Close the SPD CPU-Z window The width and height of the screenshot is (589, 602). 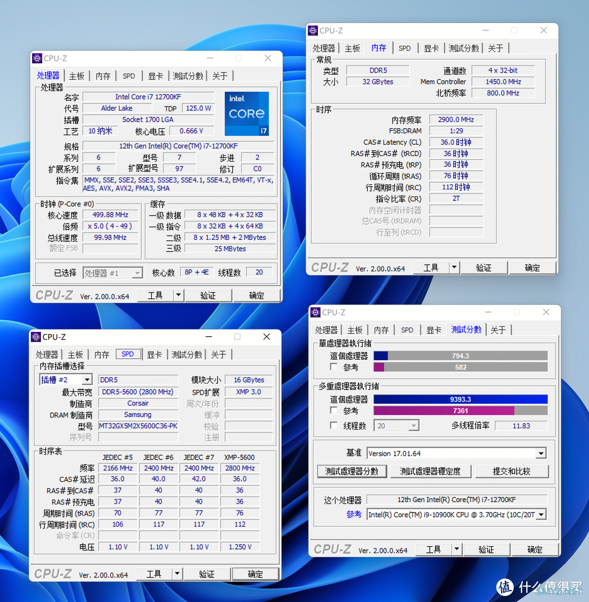(267, 337)
